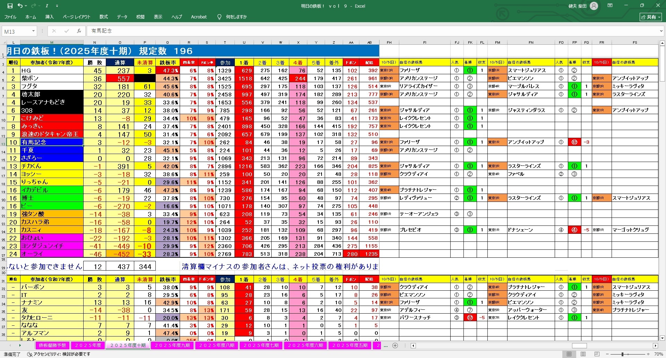666x358 pixels.
Task: Click the Undo arrow icon
Action: coord(20,6)
